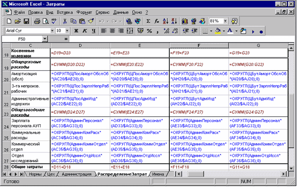Open the Файл menu

[x=19, y=12]
